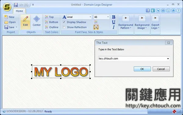Apply Underline with the U icon
The height and width of the screenshot is (115, 183).
coord(114,22)
